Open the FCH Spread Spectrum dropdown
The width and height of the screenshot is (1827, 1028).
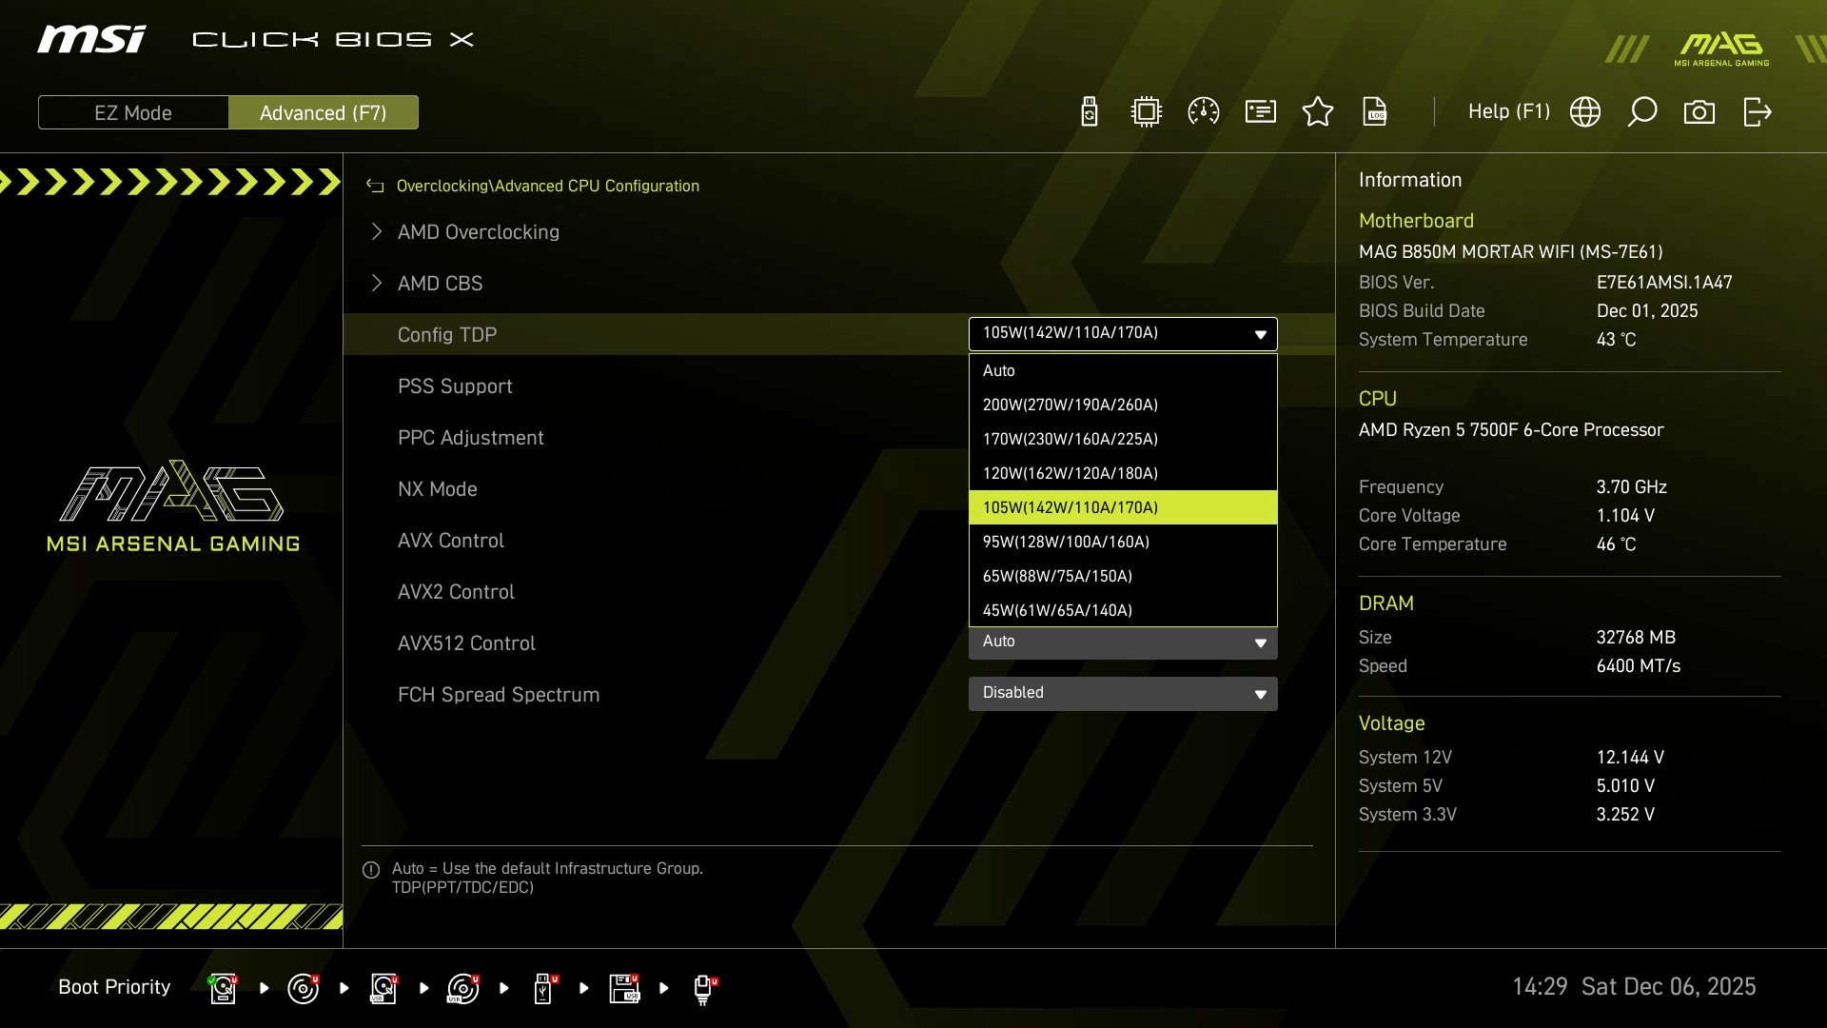1123,693
